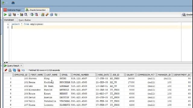Click the Run Script icon
Viewport: 193px width, 108px height.
[10, 15]
